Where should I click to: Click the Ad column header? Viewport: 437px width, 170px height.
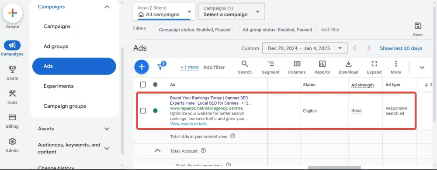tap(173, 85)
